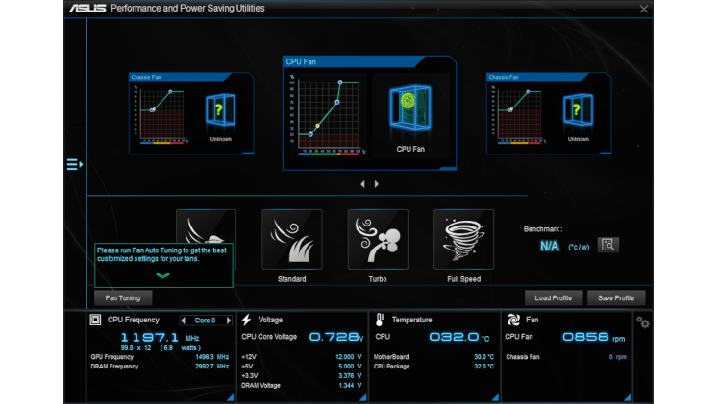The width and height of the screenshot is (718, 404).
Task: Click the CPU Frequency chip icon
Action: click(x=95, y=320)
